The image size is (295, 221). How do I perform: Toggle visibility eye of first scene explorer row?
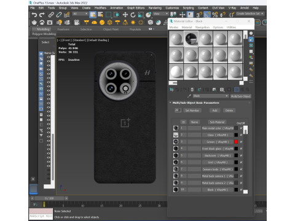pyautogui.click(x=49, y=57)
